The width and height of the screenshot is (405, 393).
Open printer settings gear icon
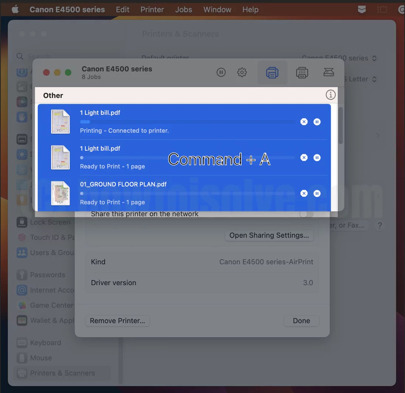(x=242, y=72)
